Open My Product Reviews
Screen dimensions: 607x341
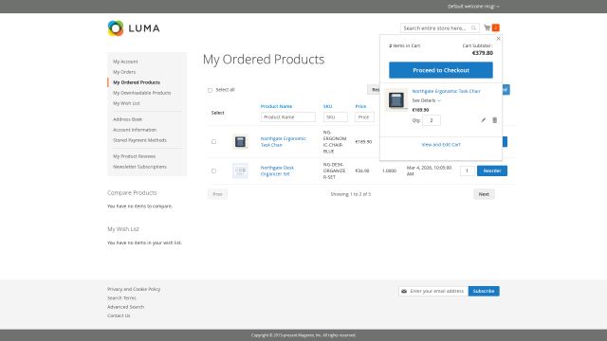[x=134, y=156]
